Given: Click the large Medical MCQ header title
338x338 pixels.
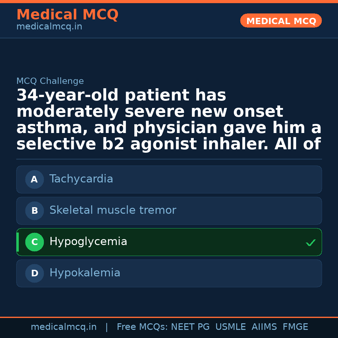Looking at the screenshot, I should point(67,15).
